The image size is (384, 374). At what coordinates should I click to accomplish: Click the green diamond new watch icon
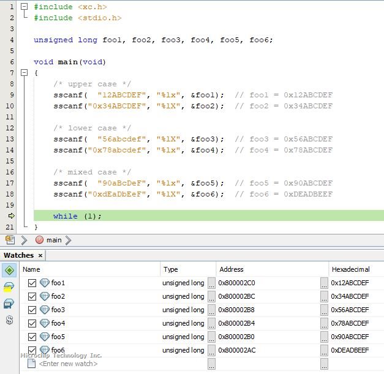(10, 270)
